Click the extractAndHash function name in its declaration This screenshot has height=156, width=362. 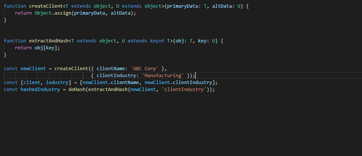pos(49,41)
